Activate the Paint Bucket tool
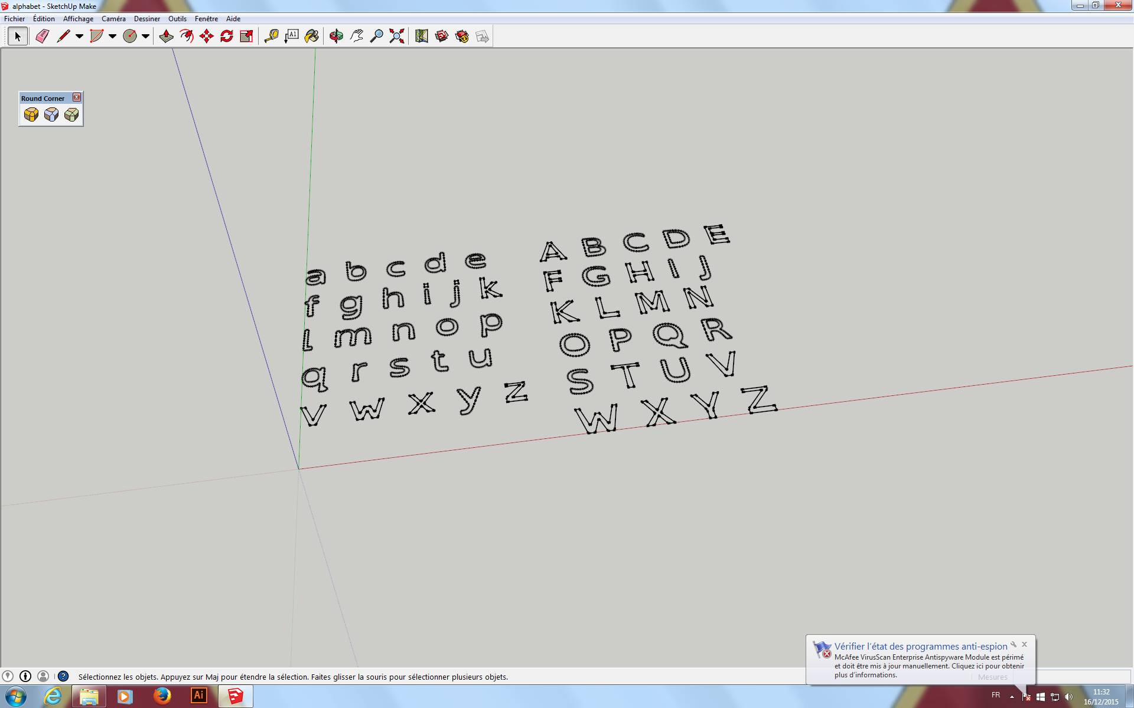1134x708 pixels. coord(311,37)
